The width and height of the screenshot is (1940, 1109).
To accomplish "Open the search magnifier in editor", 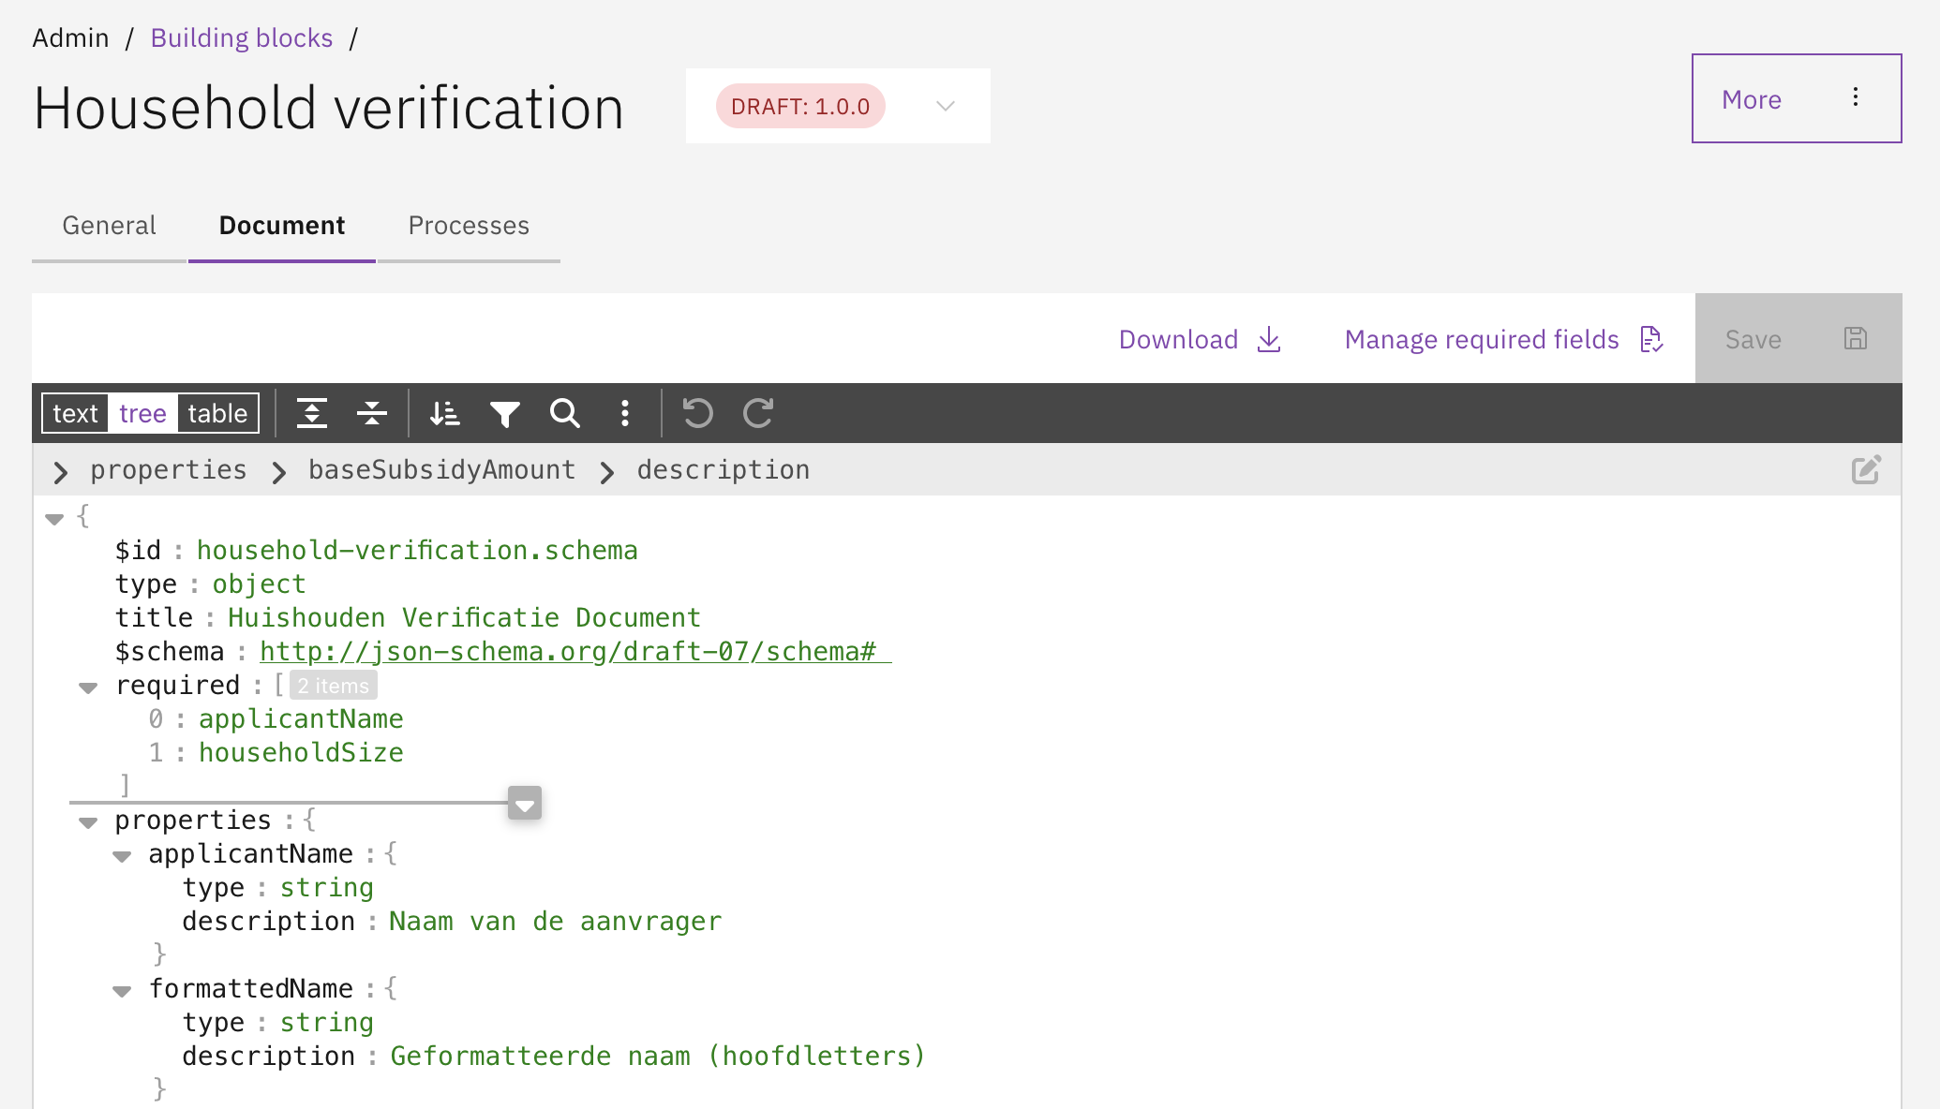I will [x=564, y=413].
